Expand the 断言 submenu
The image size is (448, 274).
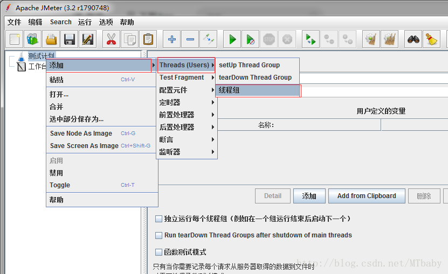tap(187, 139)
